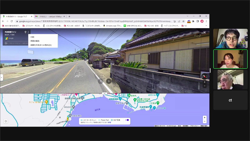Viewport: 250px width, 141px height.
Task: Select the ct participant tile
Action: point(230,100)
